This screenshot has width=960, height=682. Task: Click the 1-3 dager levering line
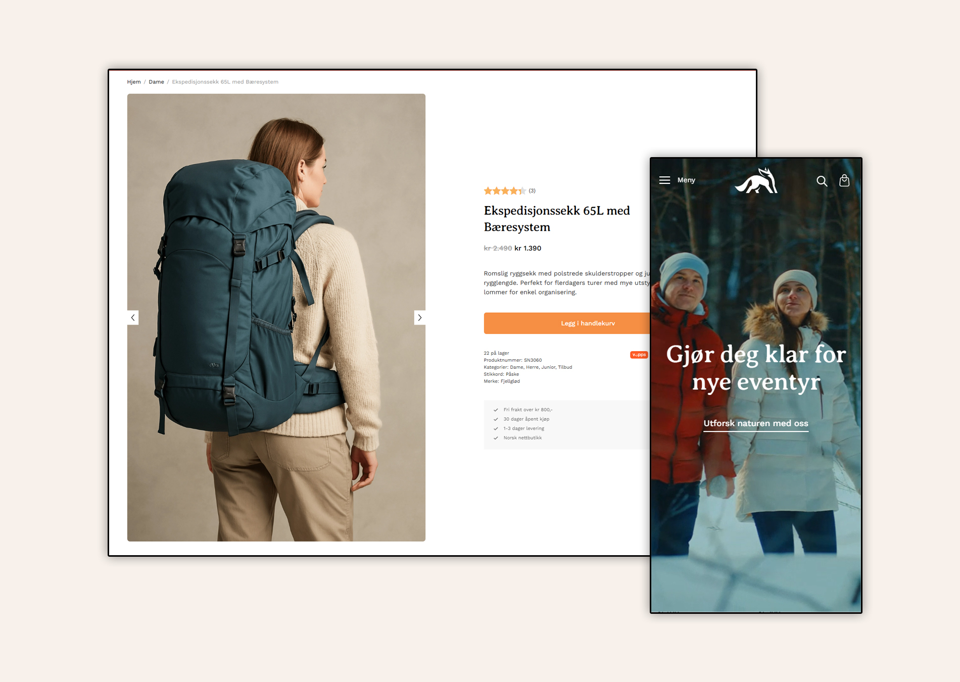point(523,428)
